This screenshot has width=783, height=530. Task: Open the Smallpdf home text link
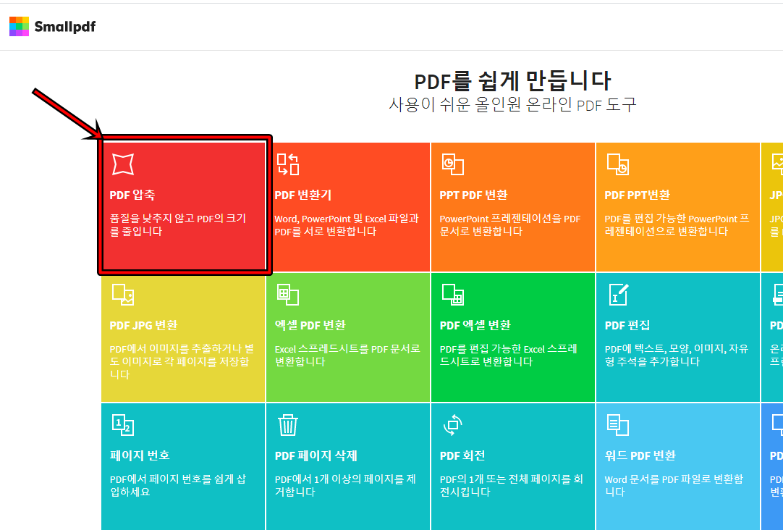pyautogui.click(x=65, y=27)
